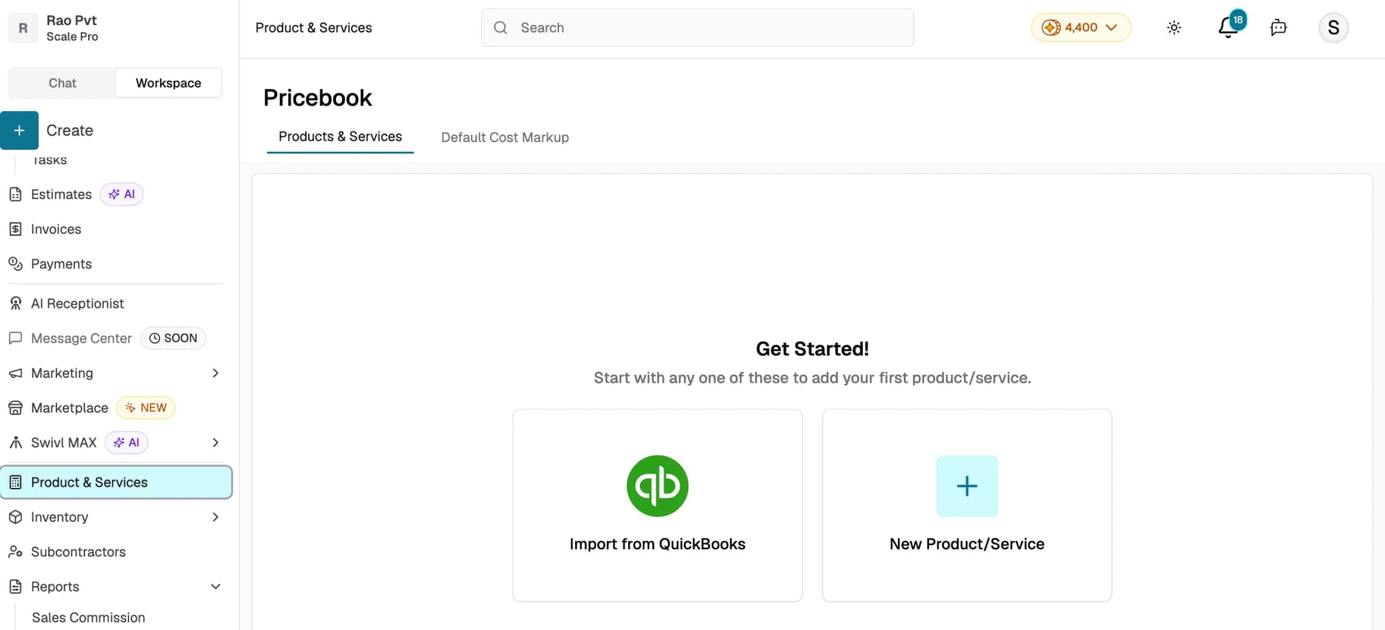Image resolution: width=1385 pixels, height=630 pixels.
Task: Click the Swivl MAX icon
Action: (15, 443)
